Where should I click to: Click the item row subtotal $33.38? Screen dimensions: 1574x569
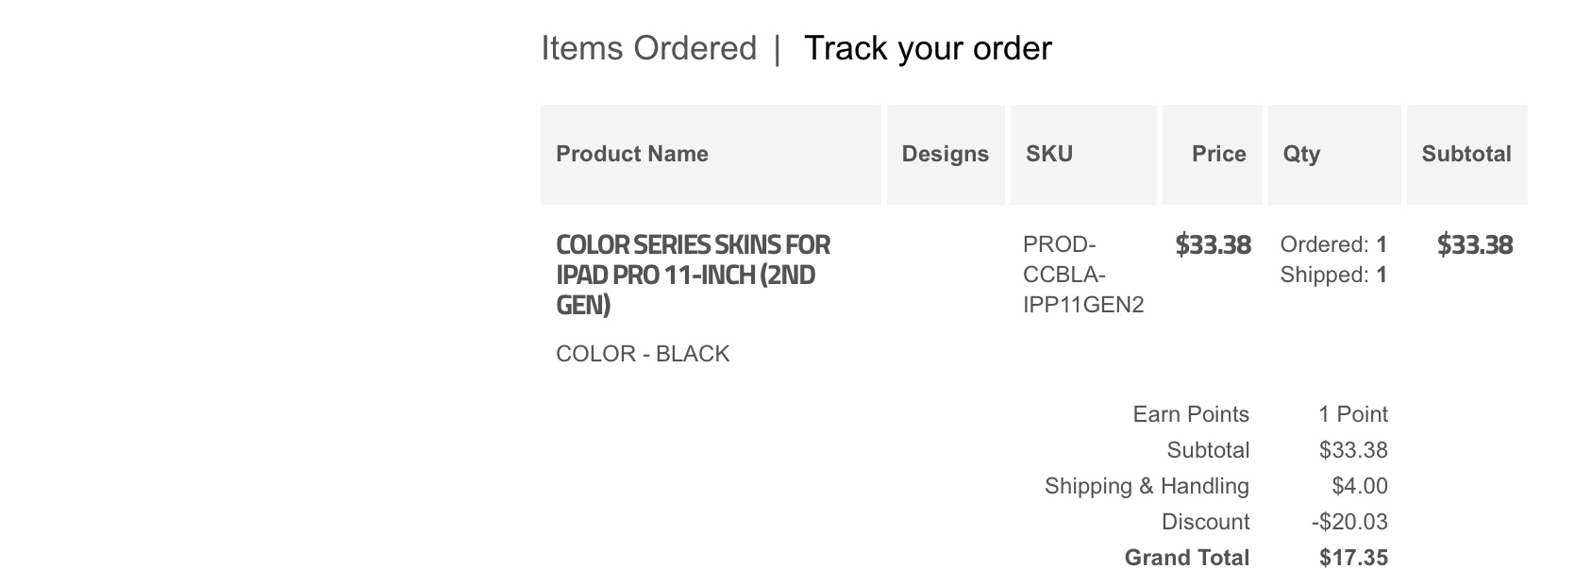tap(1475, 245)
